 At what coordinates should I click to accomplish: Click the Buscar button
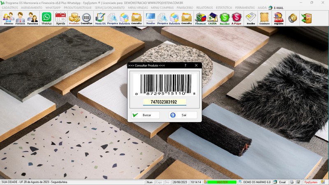[x=145, y=115]
